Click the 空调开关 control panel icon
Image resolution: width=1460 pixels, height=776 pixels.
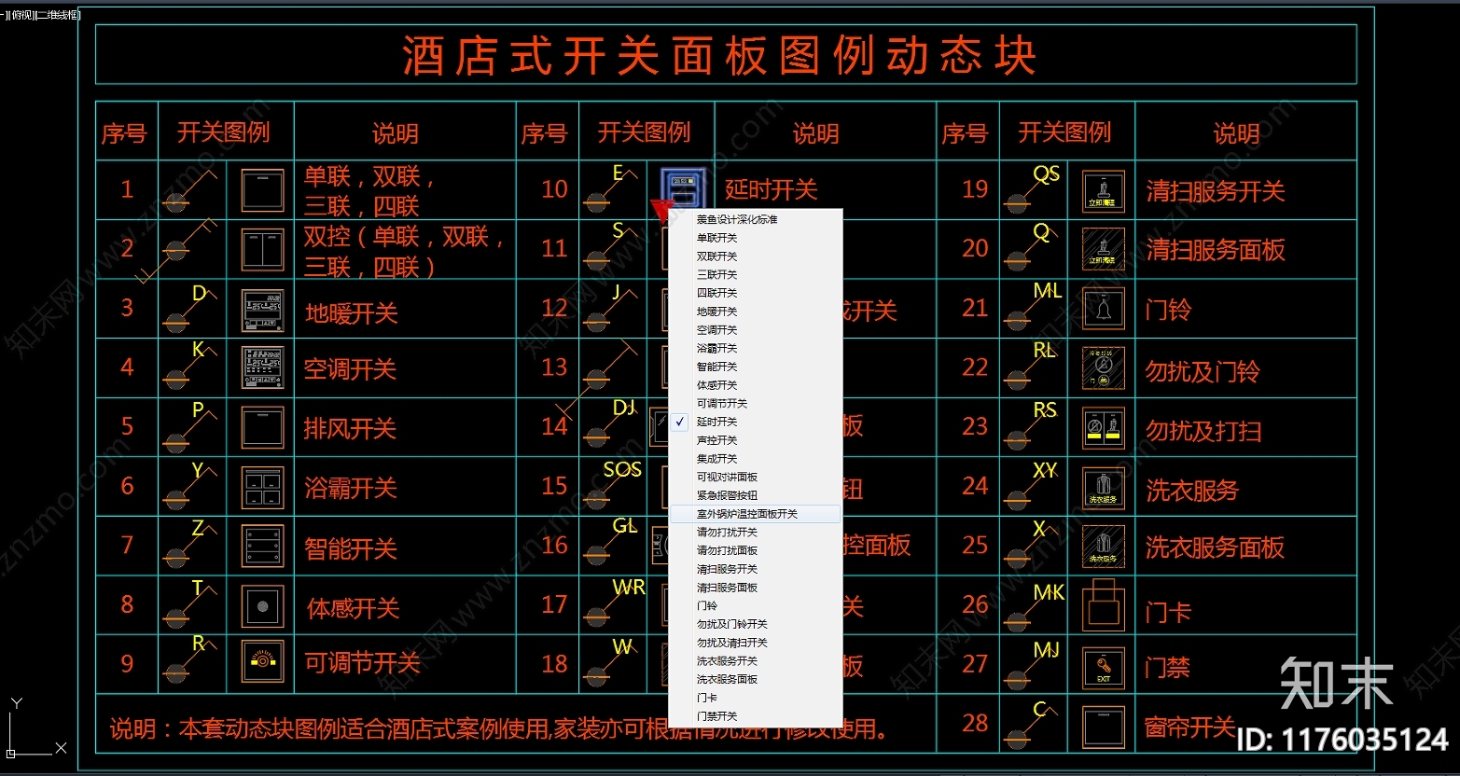pos(262,368)
